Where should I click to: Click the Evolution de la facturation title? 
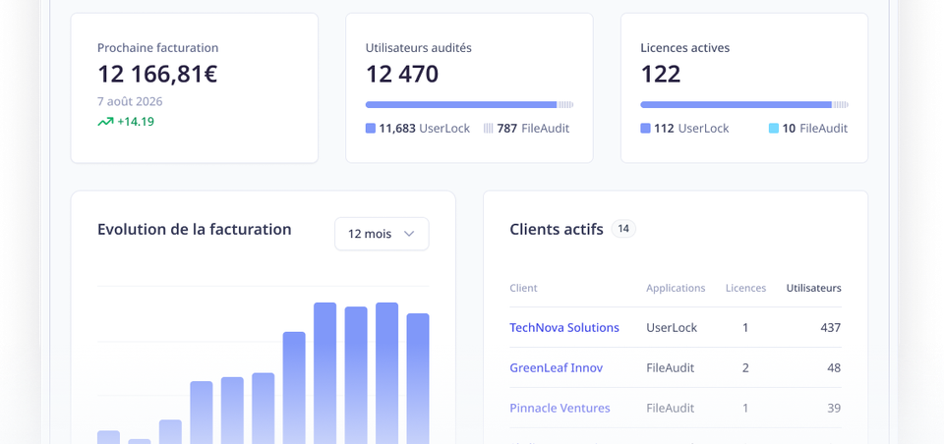(x=195, y=229)
